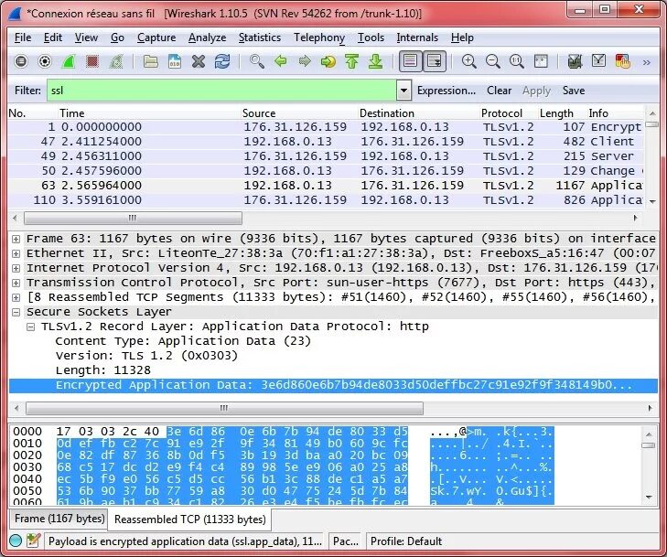Clear the display filter
This screenshot has height=557, width=667.
click(x=499, y=91)
